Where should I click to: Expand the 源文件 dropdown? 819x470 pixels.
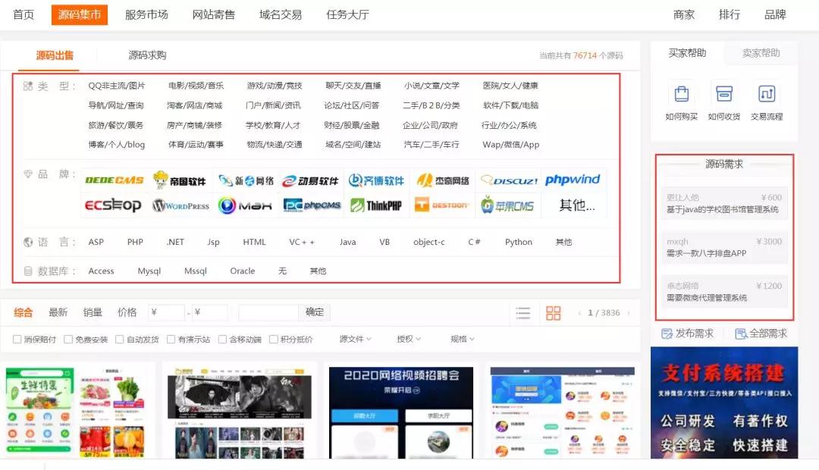pos(355,340)
